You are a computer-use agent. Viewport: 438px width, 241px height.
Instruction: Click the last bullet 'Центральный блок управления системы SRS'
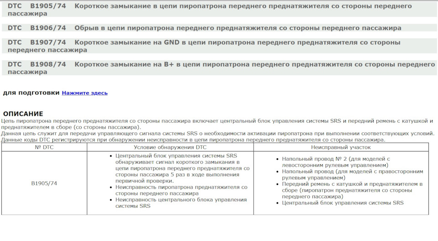343,203
